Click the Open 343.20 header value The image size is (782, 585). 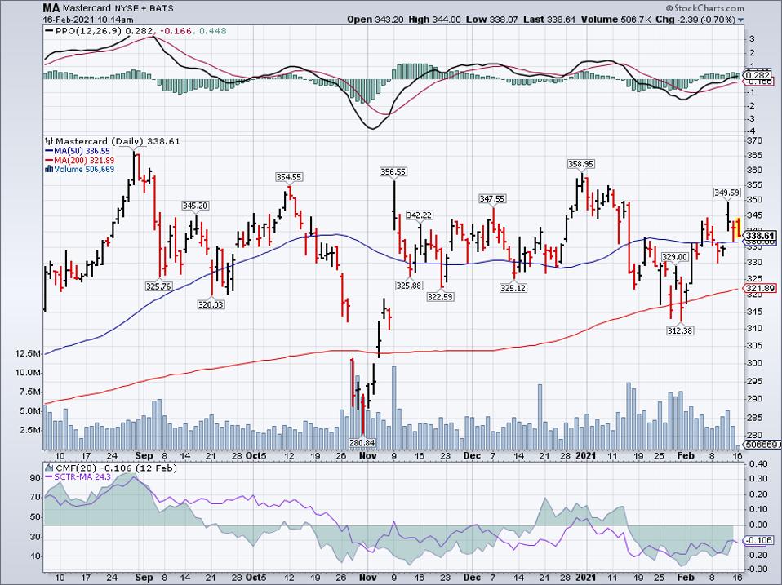click(375, 20)
